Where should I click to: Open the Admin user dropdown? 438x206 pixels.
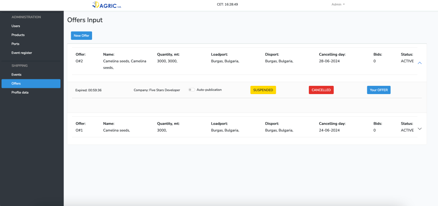338,4
